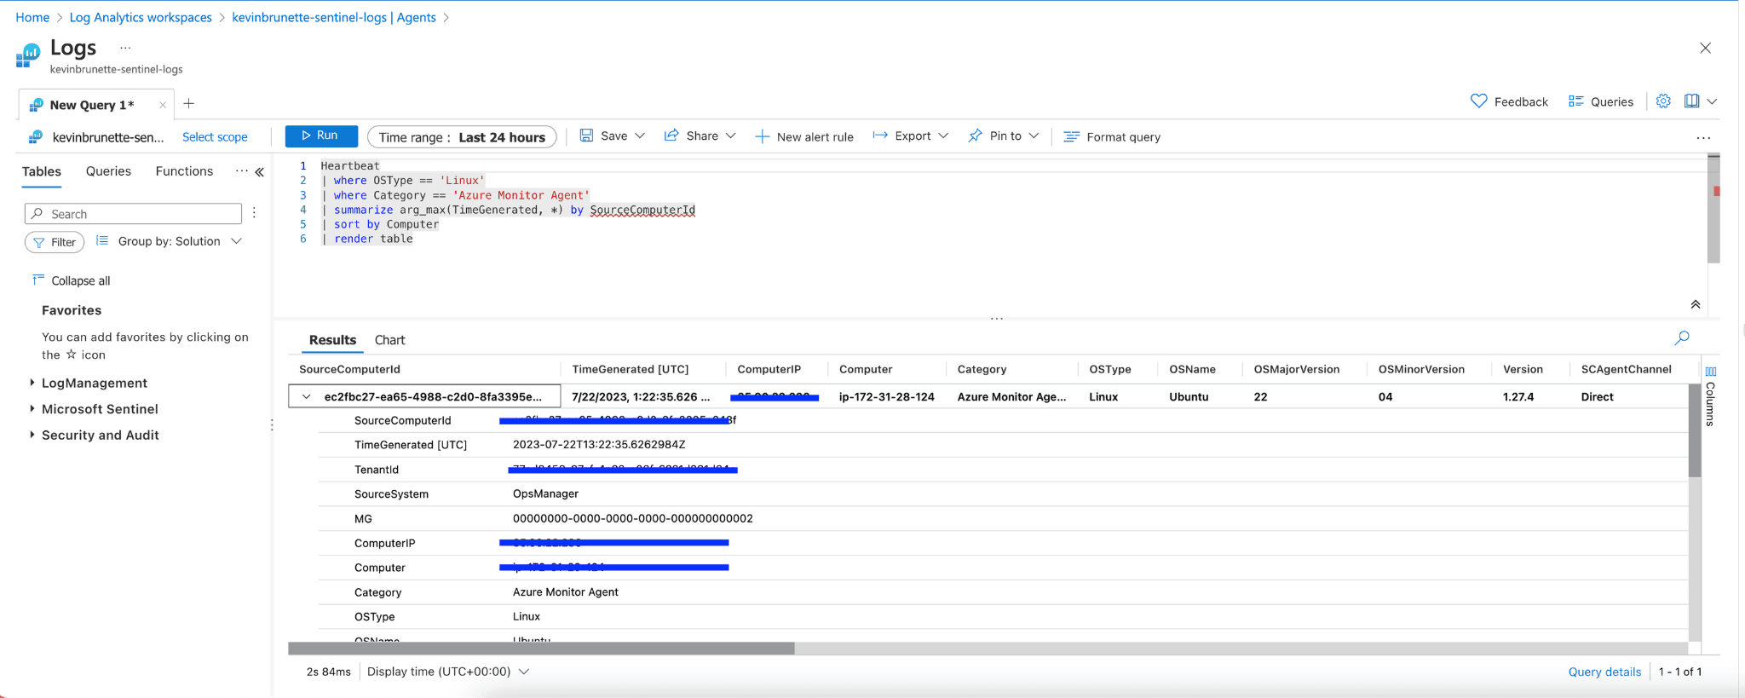Open the Query details link
Image resolution: width=1745 pixels, height=698 pixels.
[x=1604, y=672]
